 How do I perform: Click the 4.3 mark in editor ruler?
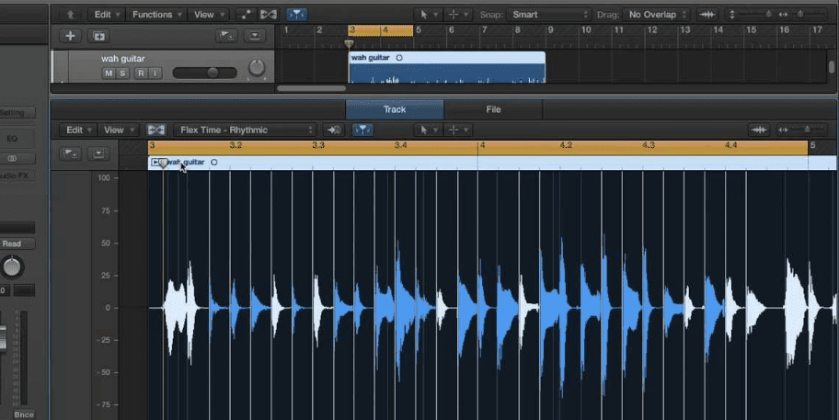point(648,145)
